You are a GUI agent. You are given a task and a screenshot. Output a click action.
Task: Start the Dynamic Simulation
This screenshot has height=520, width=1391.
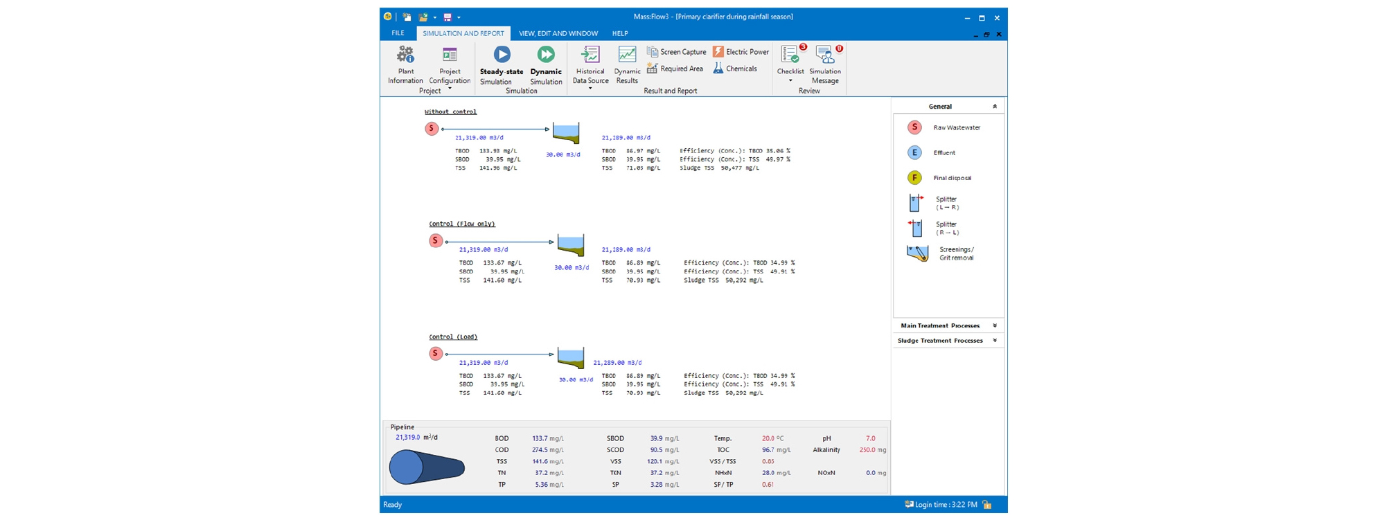coord(546,66)
